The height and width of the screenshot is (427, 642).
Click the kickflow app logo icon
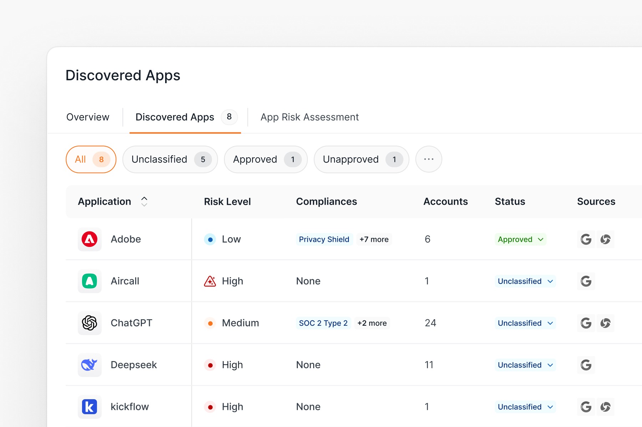pyautogui.click(x=90, y=407)
